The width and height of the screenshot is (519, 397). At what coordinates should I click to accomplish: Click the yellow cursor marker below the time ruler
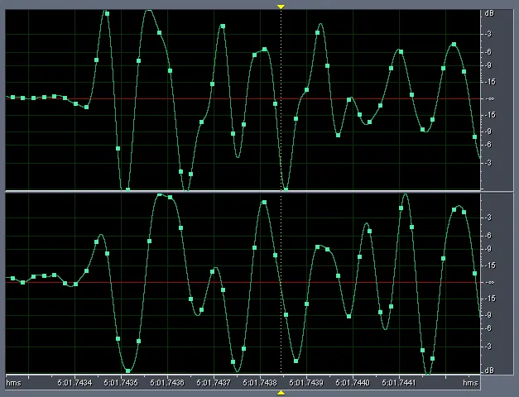click(281, 393)
